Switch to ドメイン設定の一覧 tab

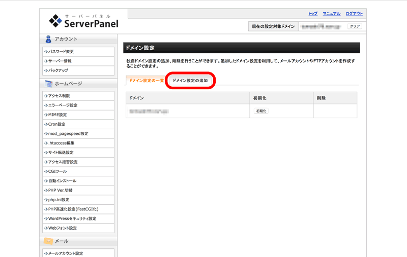(147, 81)
